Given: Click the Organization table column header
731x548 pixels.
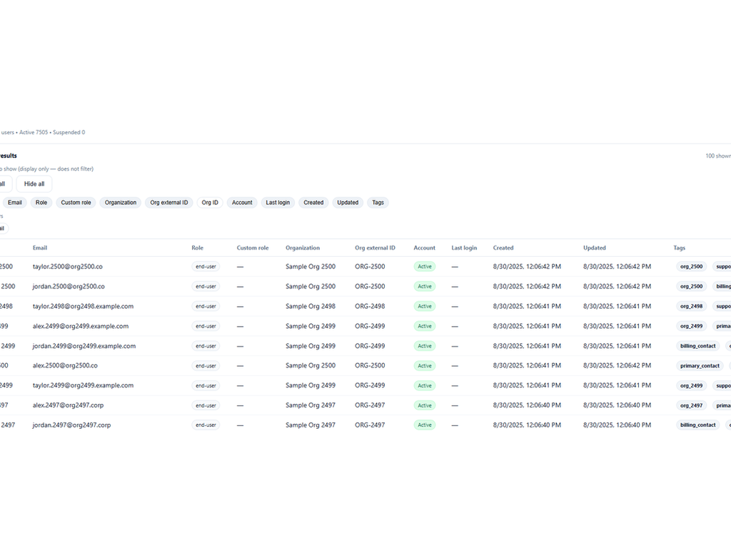Looking at the screenshot, I should (x=303, y=248).
